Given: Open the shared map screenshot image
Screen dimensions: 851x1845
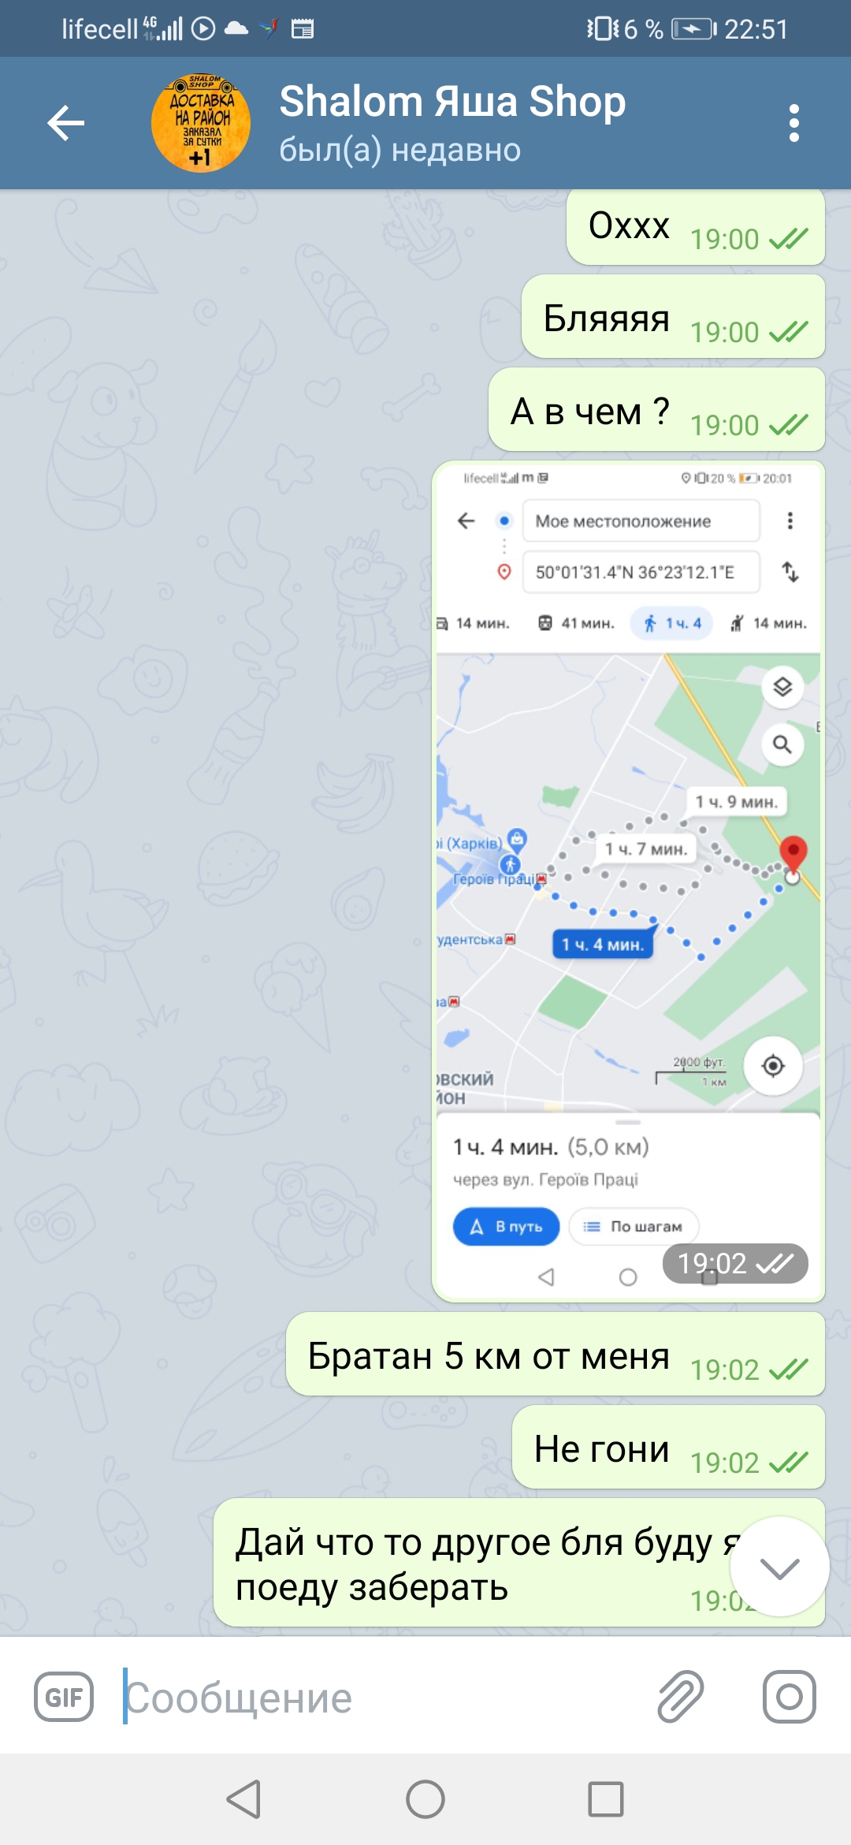Looking at the screenshot, I should tap(628, 881).
